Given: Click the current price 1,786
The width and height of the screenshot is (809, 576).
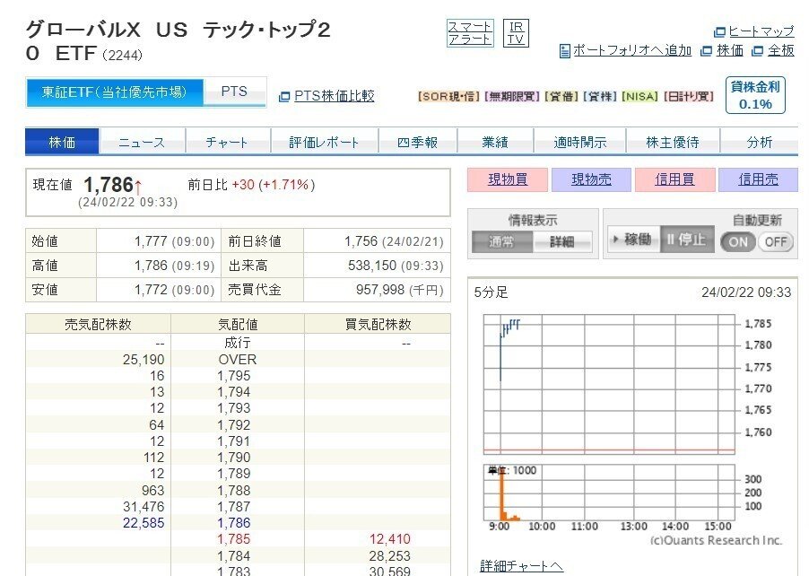Looking at the screenshot, I should coord(109,185).
